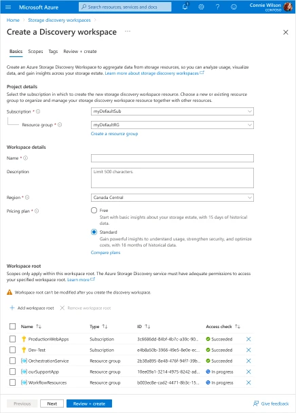296x413 pixels.
Task: Click the ProductionWebApps ID value
Action: pos(168,339)
